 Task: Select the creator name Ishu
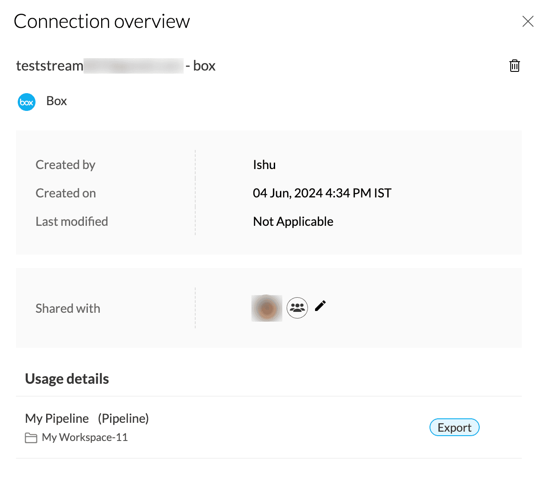point(264,165)
